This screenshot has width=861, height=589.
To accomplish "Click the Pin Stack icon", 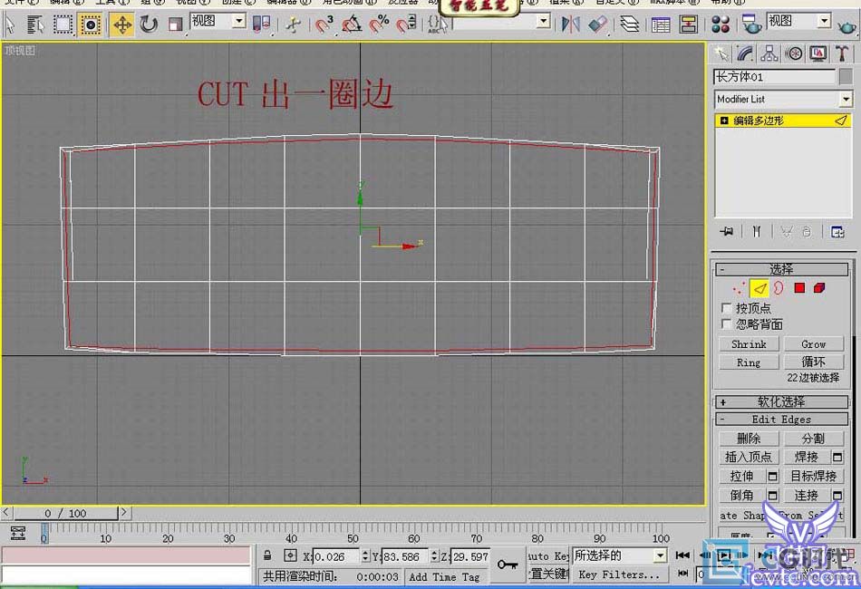I will pos(726,232).
